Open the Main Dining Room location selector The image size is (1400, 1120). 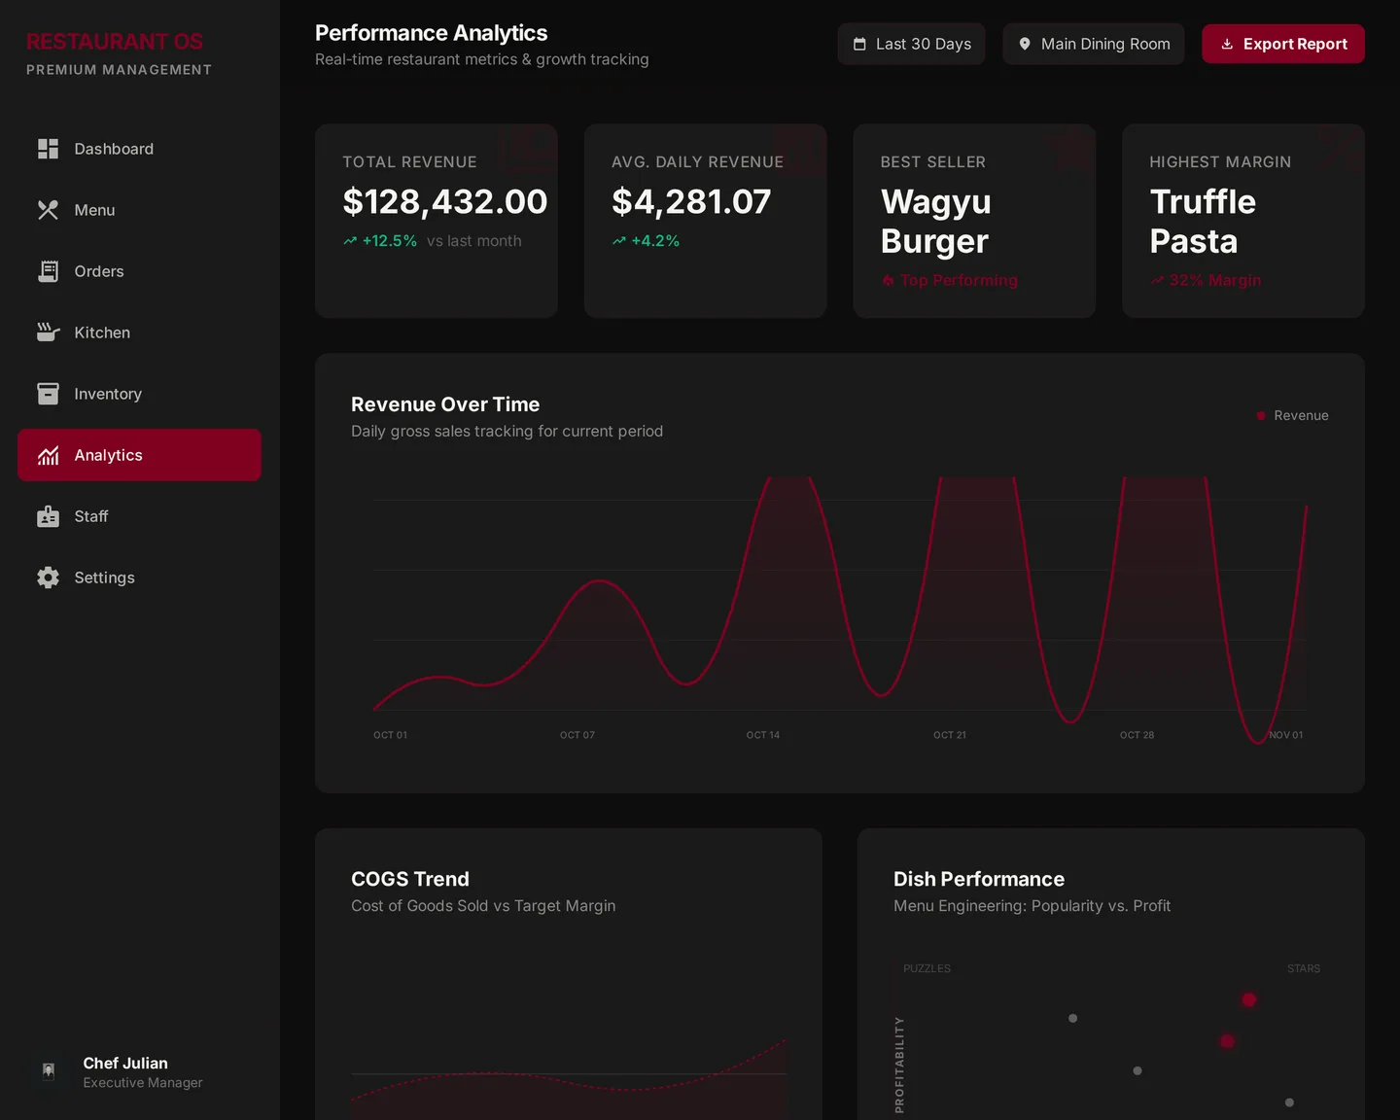click(1093, 44)
